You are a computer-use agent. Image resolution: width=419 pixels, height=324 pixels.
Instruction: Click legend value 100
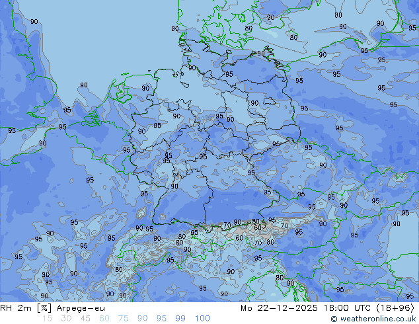tap(202, 319)
